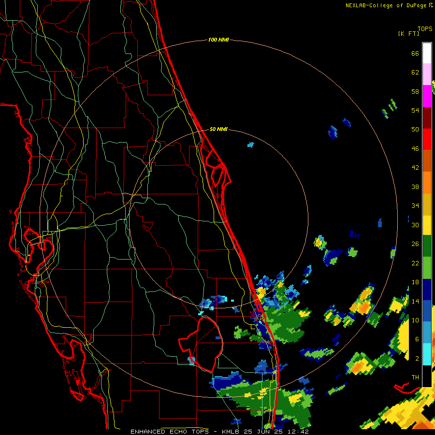Click the "62" legend value
Screen dimensions: 435x435
click(x=415, y=72)
